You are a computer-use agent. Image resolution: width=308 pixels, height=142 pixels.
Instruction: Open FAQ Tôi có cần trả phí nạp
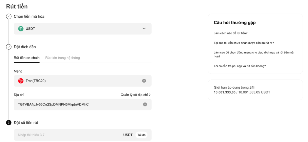[240, 66]
